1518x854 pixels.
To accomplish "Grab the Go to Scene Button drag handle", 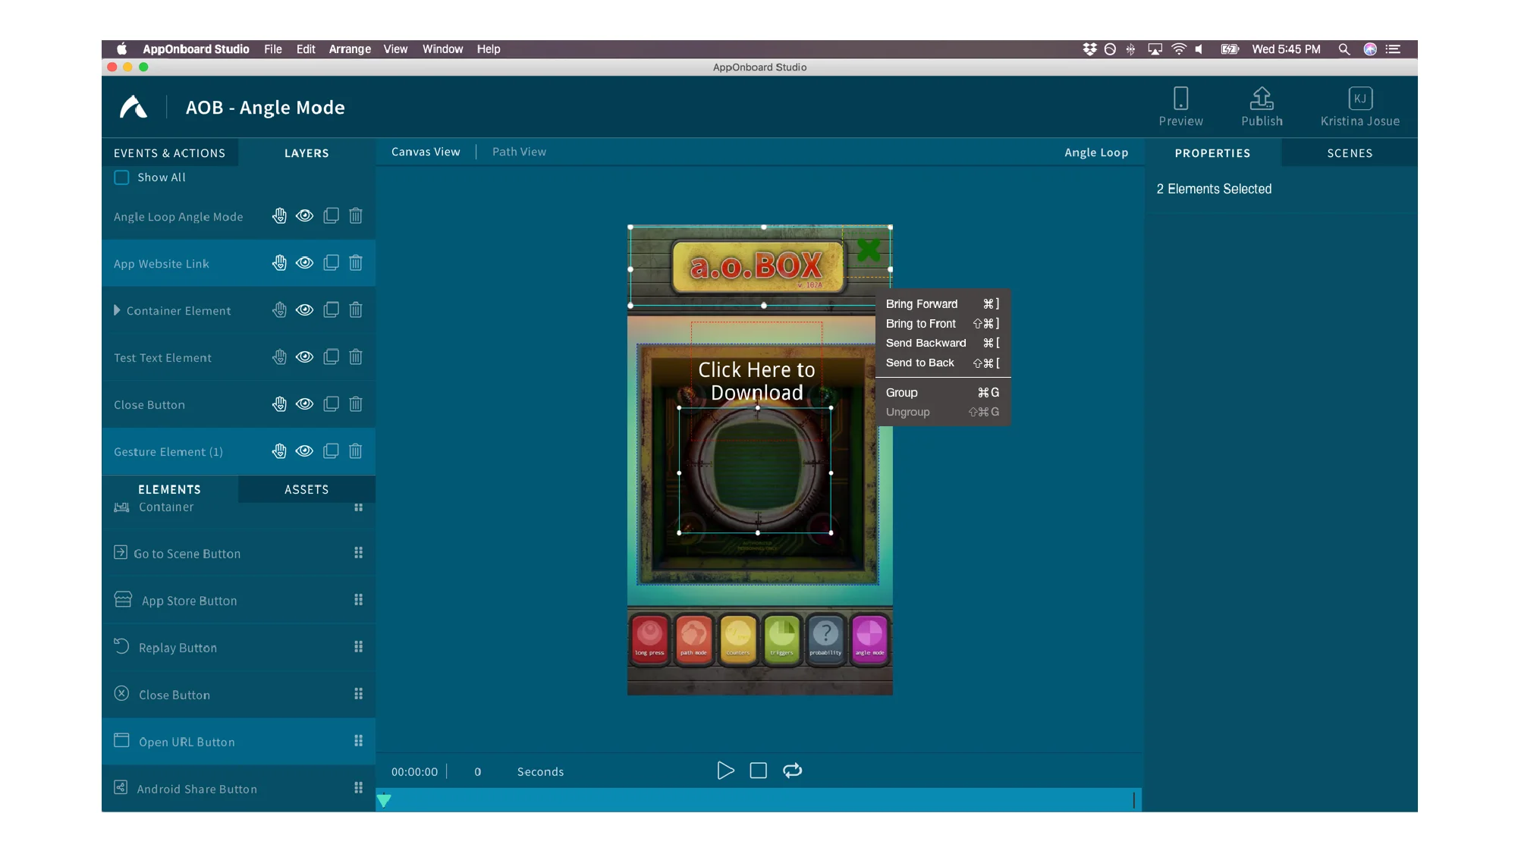I will 358,553.
